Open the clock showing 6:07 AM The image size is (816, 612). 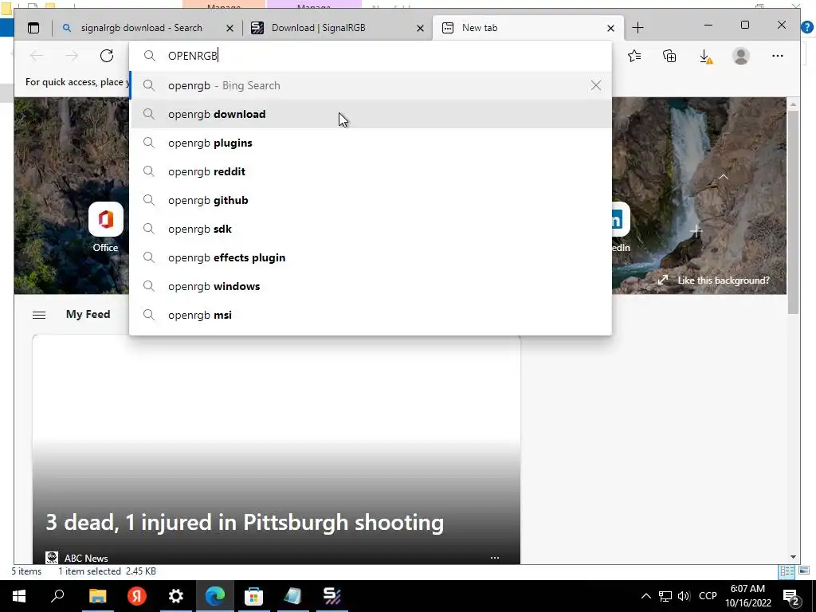[x=747, y=596]
